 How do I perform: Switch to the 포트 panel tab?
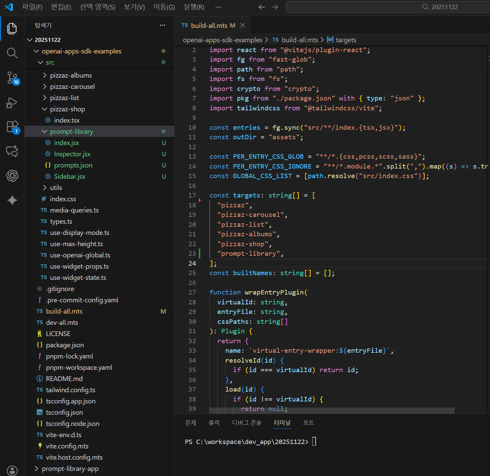point(308,423)
